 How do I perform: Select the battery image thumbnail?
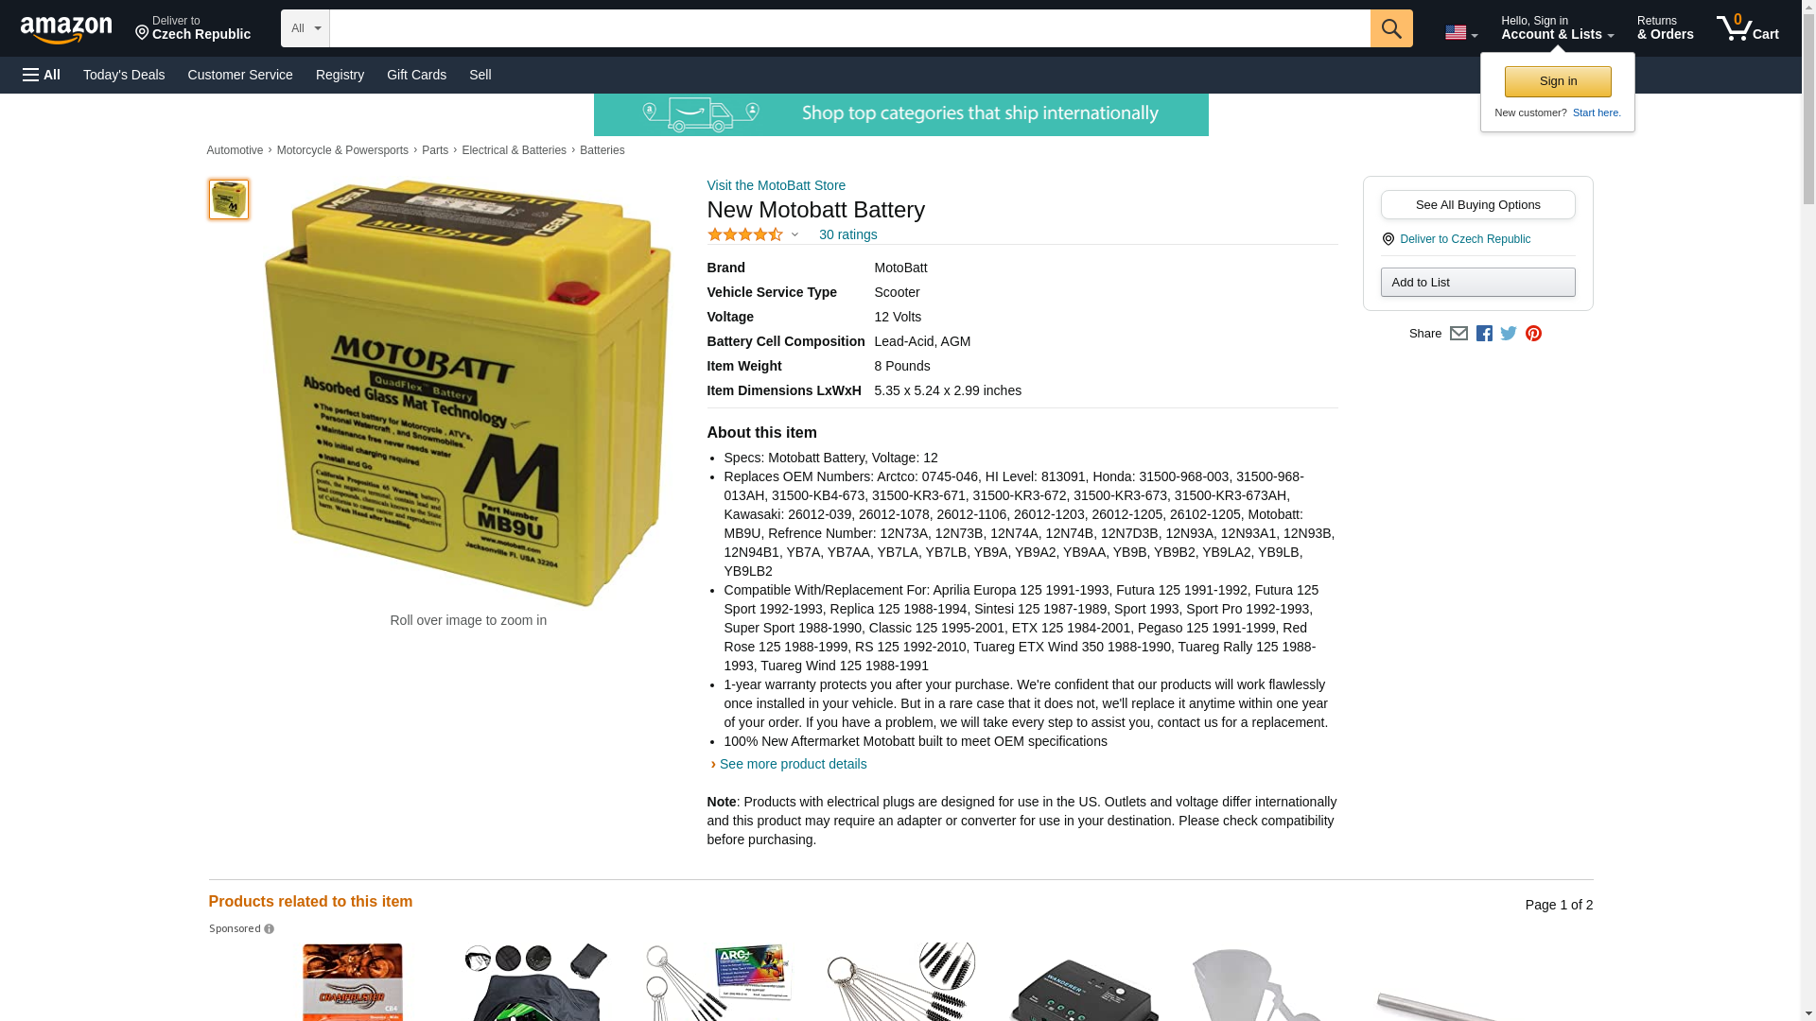(x=228, y=199)
